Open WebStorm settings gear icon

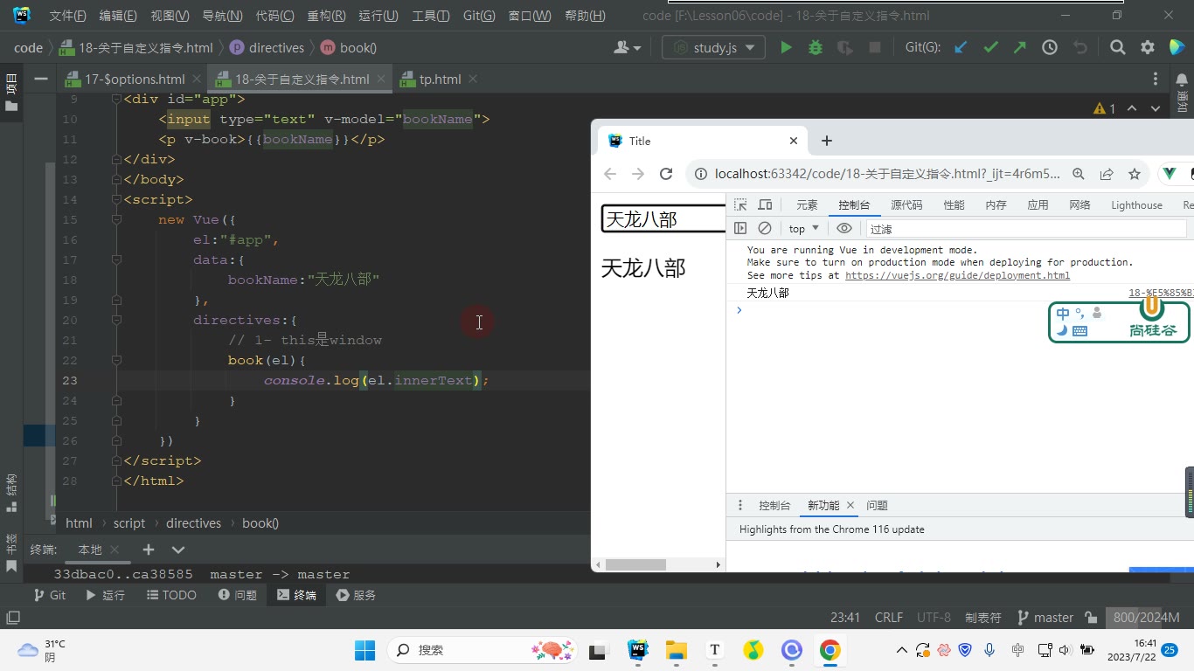tap(1148, 48)
